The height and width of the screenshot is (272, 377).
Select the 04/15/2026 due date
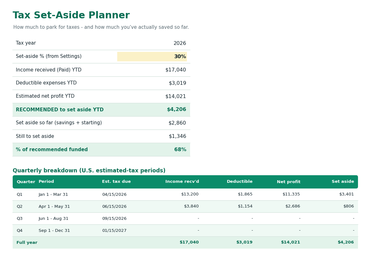[114, 195]
